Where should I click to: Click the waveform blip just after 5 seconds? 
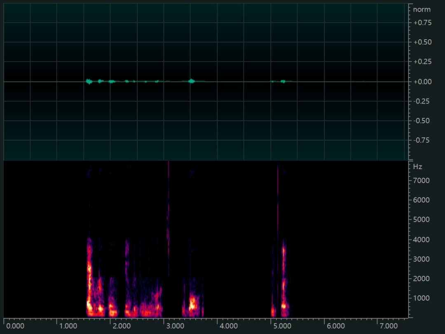point(283,81)
